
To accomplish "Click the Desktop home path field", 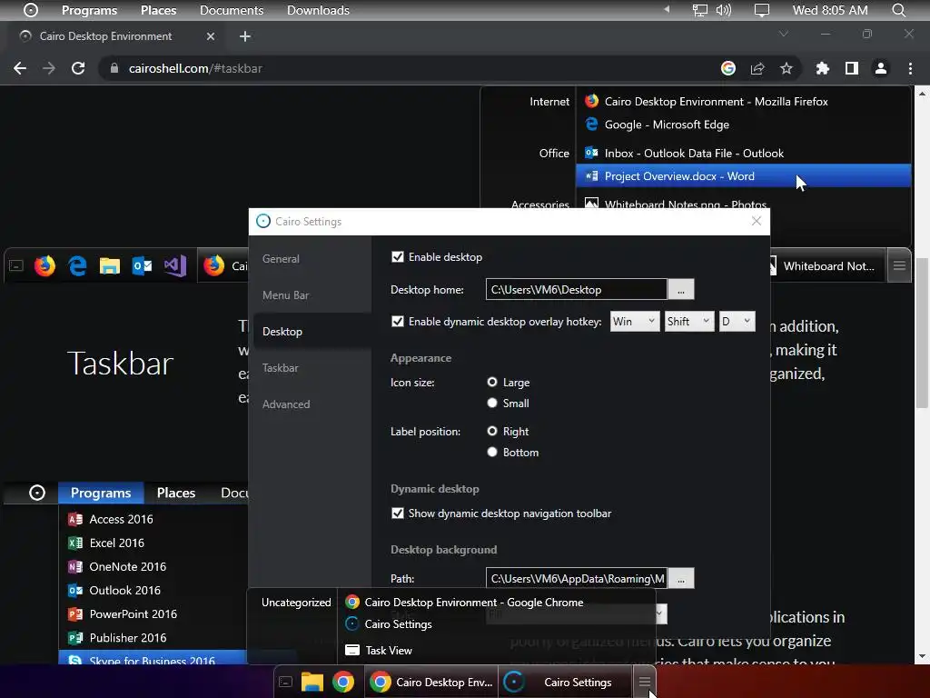I will tap(577, 289).
